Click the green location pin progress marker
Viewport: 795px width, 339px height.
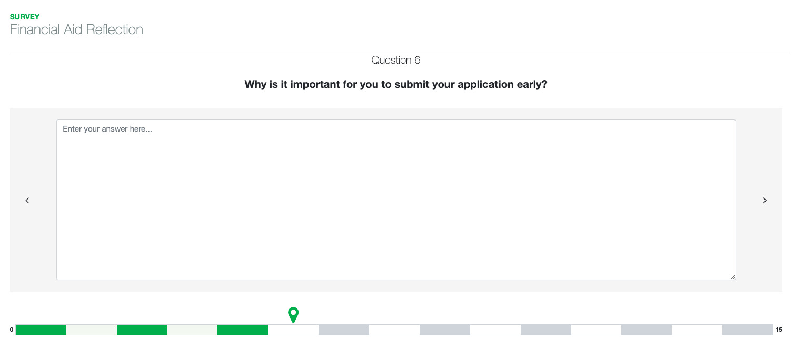(293, 315)
